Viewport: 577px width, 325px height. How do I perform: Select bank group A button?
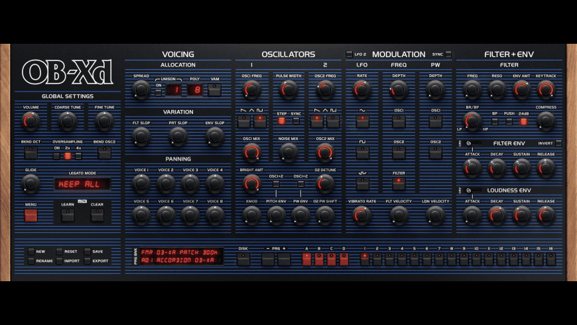point(306,259)
